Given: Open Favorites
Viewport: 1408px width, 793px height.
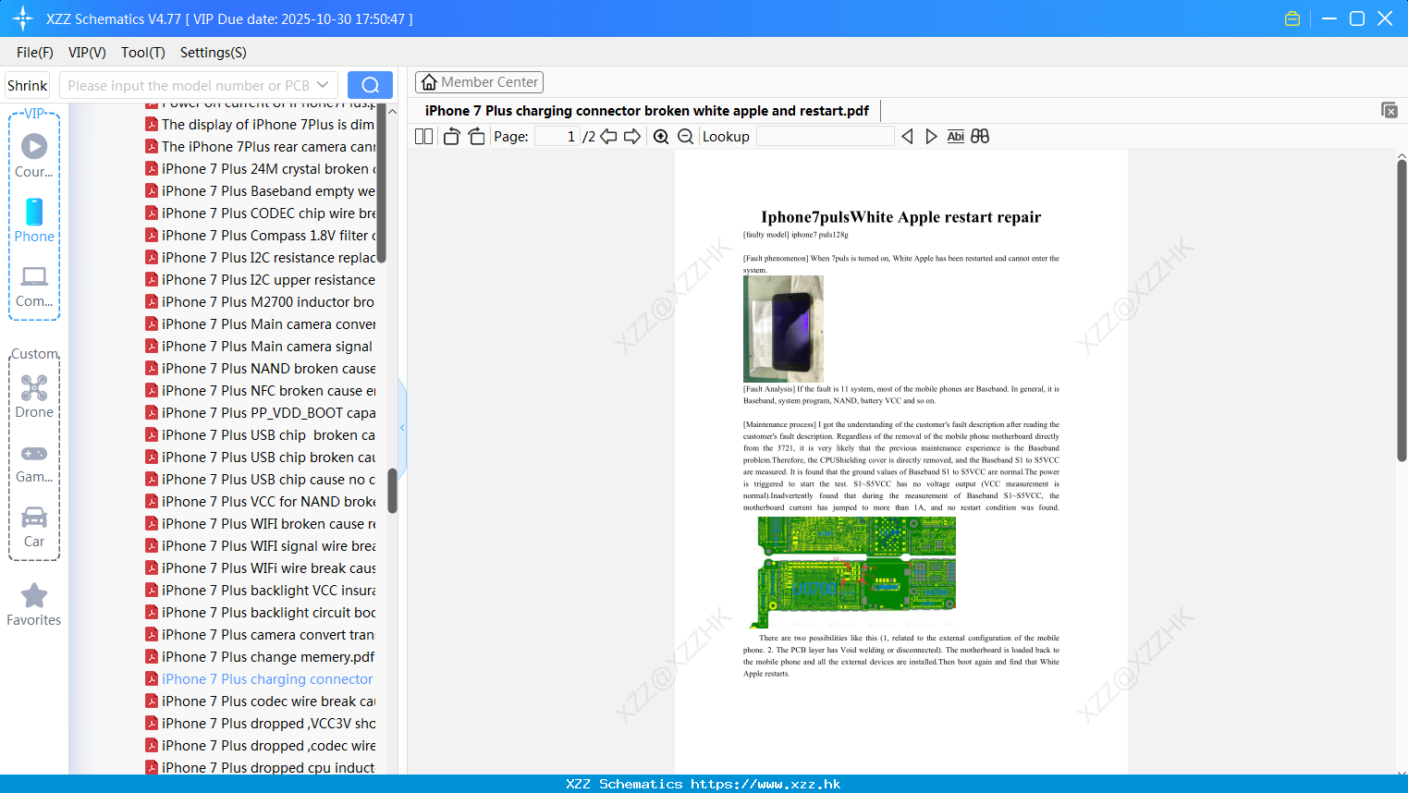Looking at the screenshot, I should [34, 605].
